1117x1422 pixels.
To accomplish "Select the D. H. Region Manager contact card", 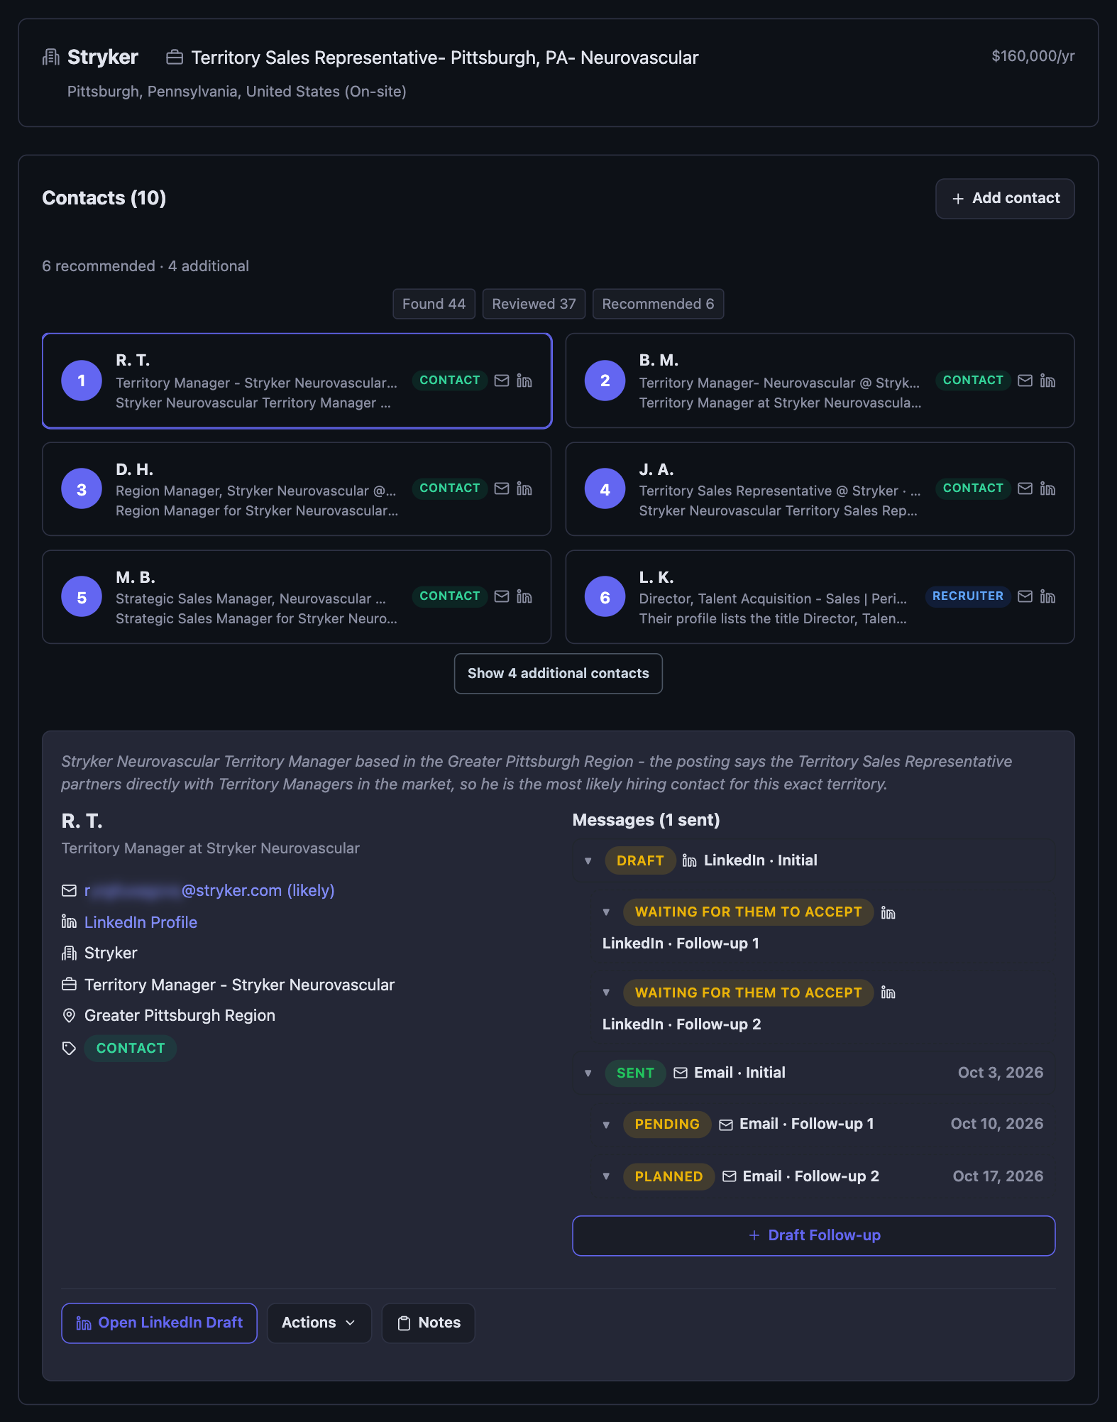I will [x=297, y=489].
